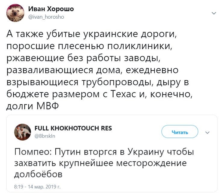219x196 pixels.
Task: Open the tweet options chevron for Иван Хорошо
Action: click(x=214, y=13)
